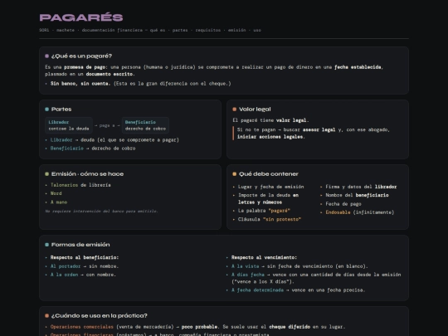Click the label Respecto al beneficiario:
Viewport: 448px width, 336px height.
pyautogui.click(x=85, y=257)
